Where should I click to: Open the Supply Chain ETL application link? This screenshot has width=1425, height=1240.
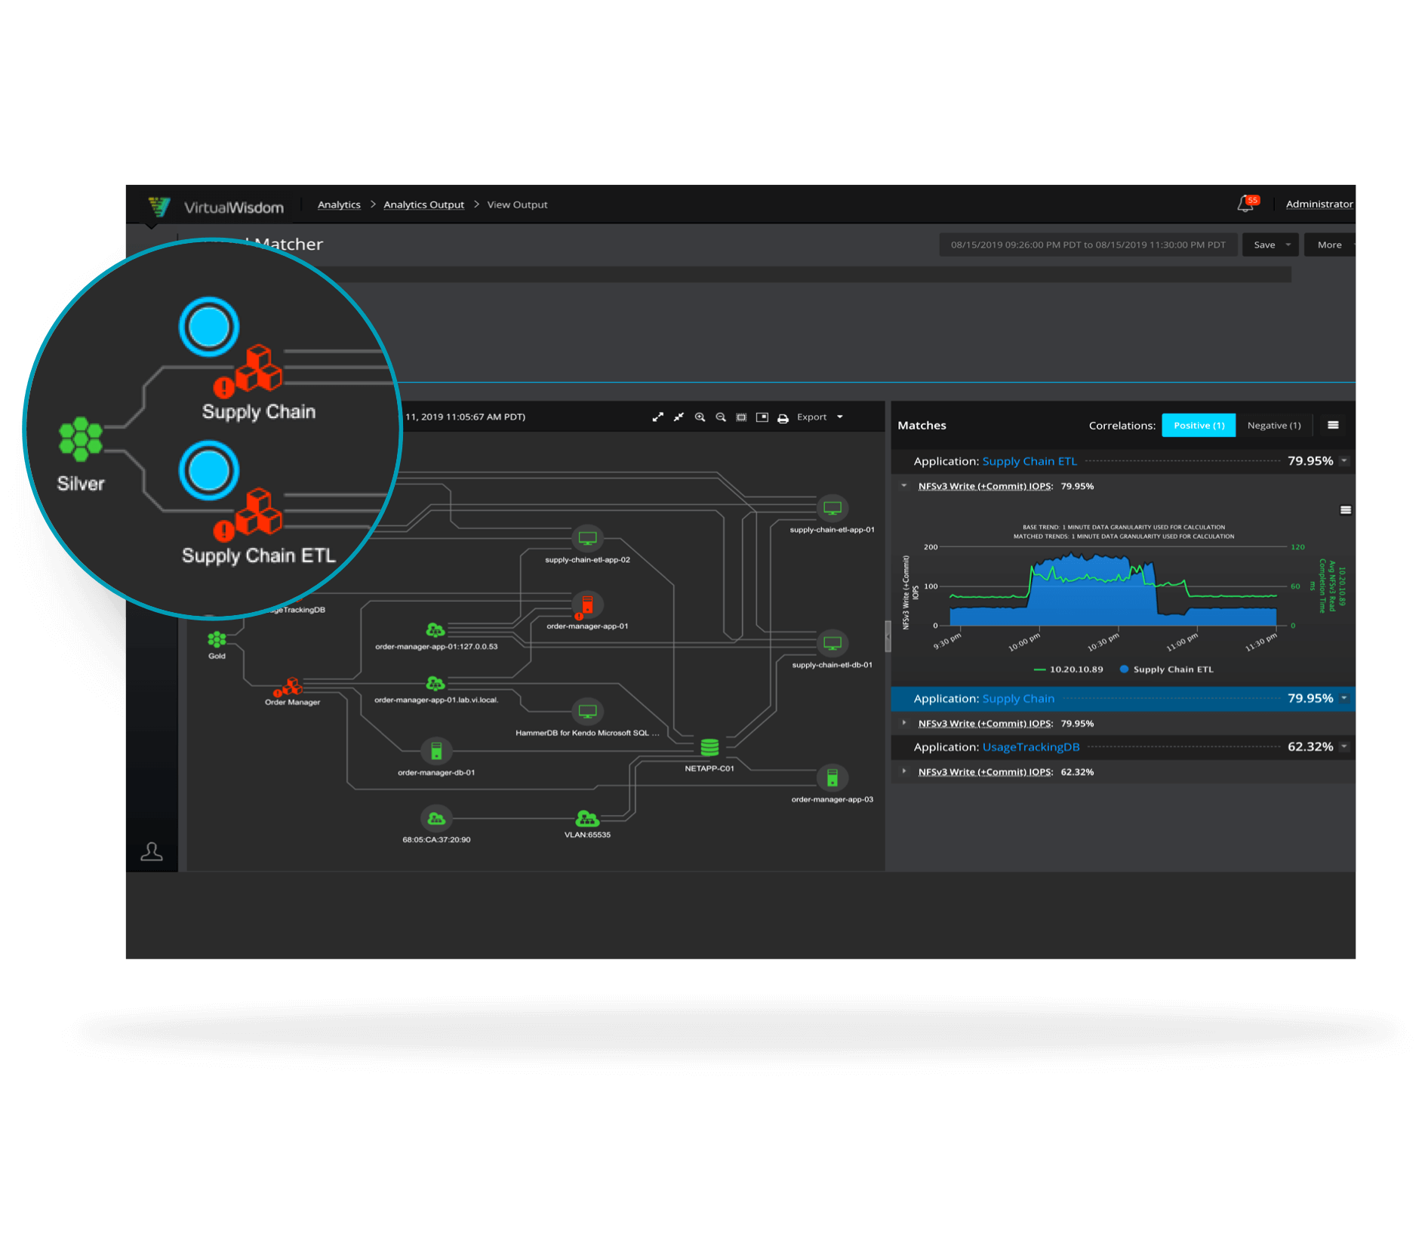tap(1030, 461)
